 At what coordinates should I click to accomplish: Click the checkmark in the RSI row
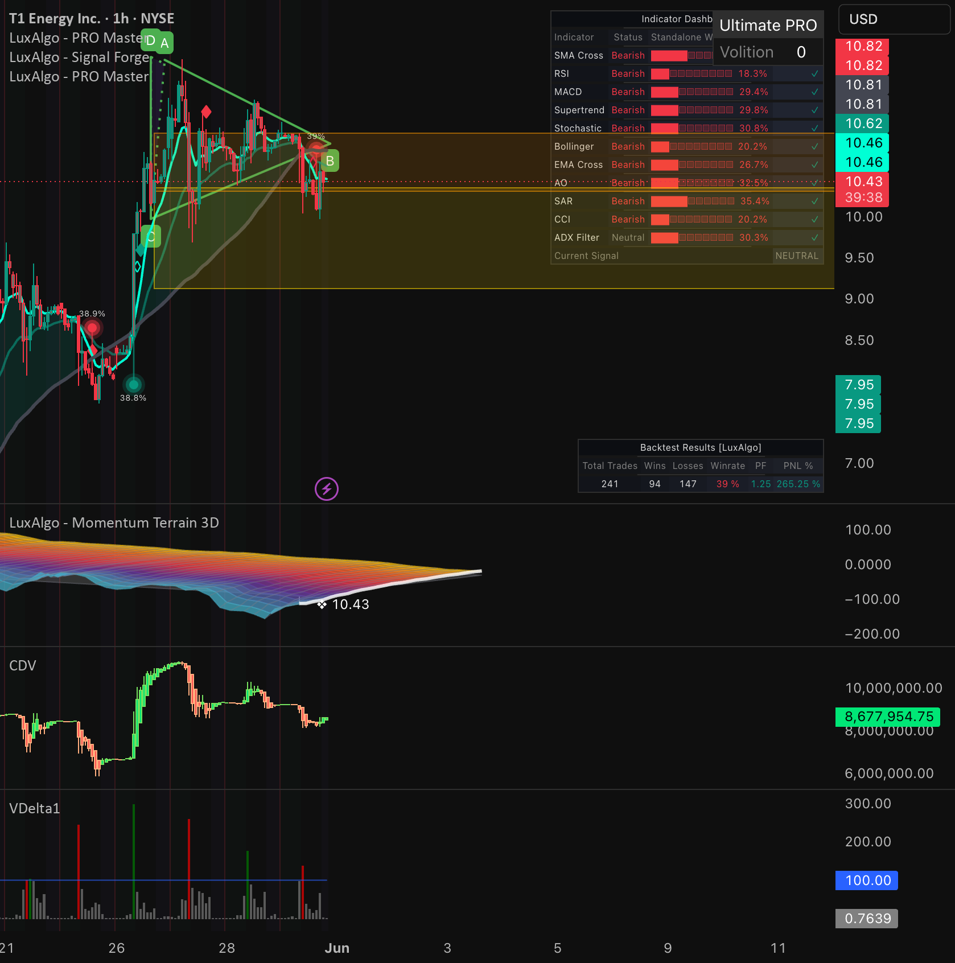coord(815,73)
